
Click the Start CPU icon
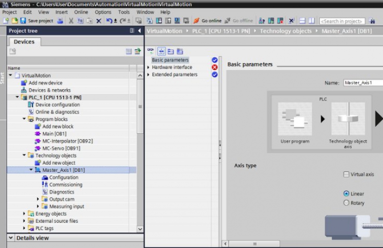click(271, 21)
